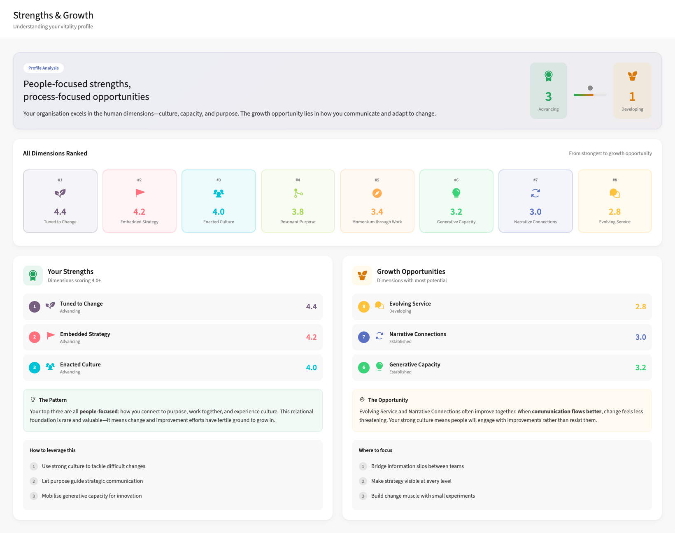Click the Evolving Service row scoring 2.8
This screenshot has width=675, height=533.
point(501,306)
